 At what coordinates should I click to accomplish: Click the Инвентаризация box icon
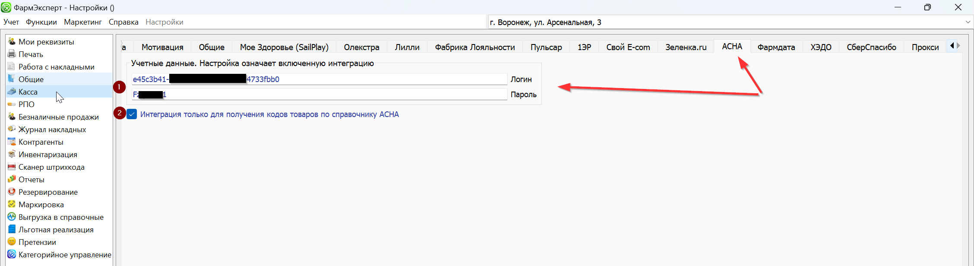pos(12,154)
